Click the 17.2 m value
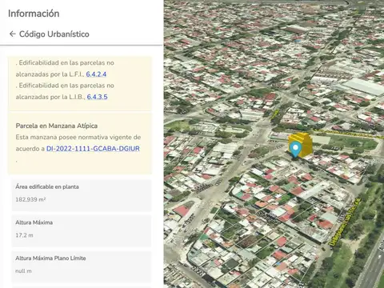 [x=24, y=235]
